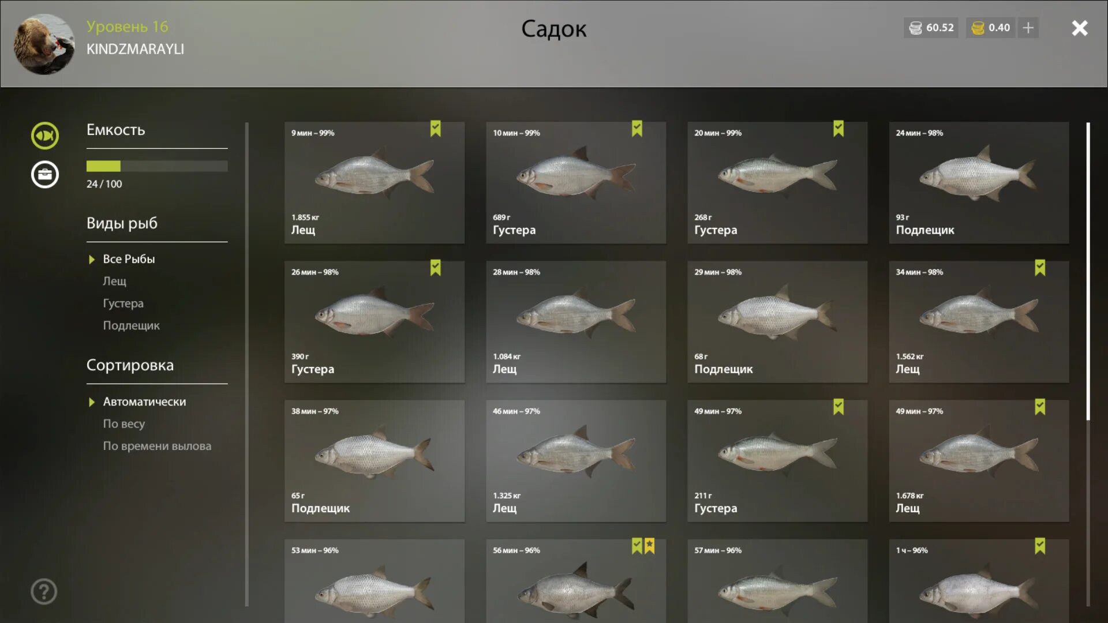Click the silver coins balance 60.52
This screenshot has width=1108, height=623.
[931, 28]
